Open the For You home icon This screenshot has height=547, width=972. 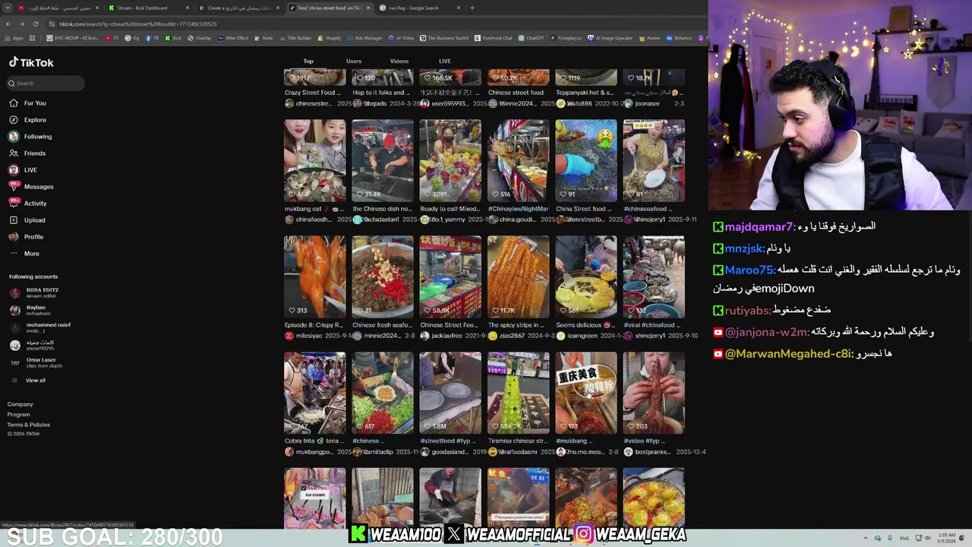click(13, 103)
